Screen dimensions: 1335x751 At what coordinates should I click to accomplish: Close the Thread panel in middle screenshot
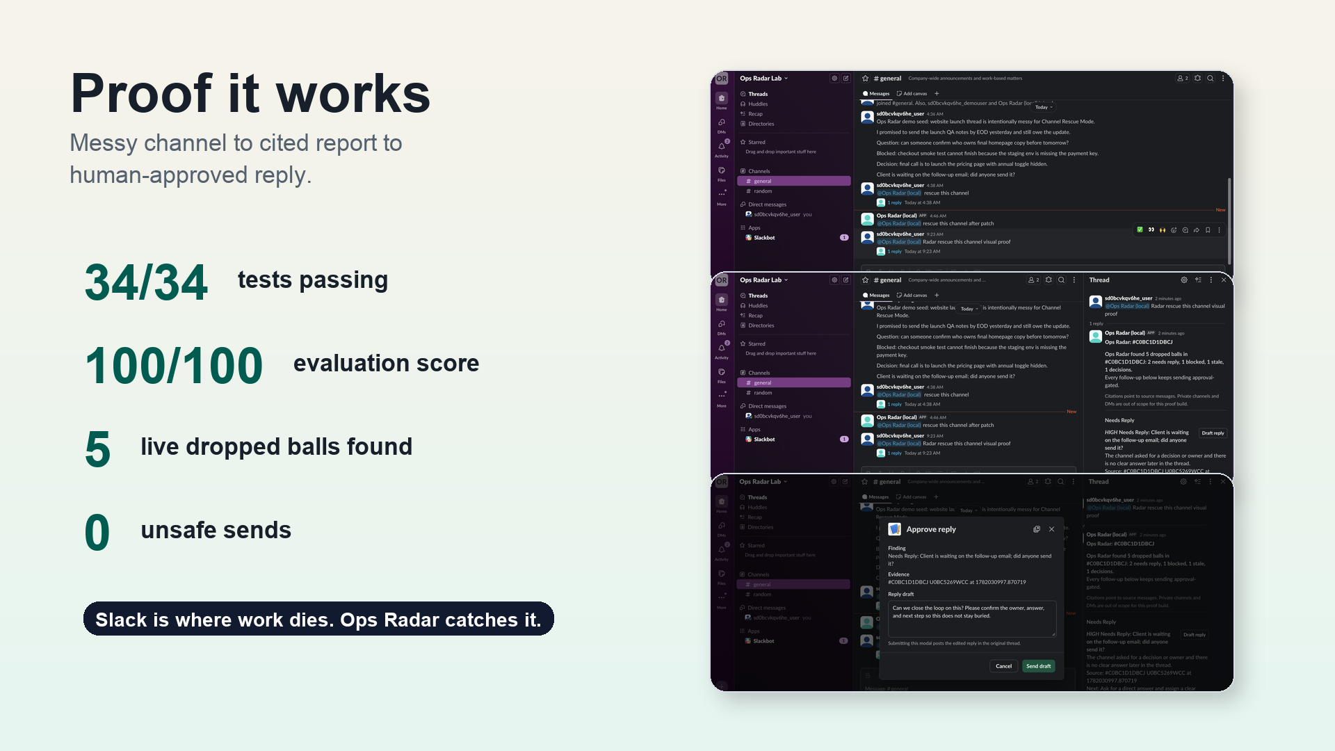[1224, 280]
